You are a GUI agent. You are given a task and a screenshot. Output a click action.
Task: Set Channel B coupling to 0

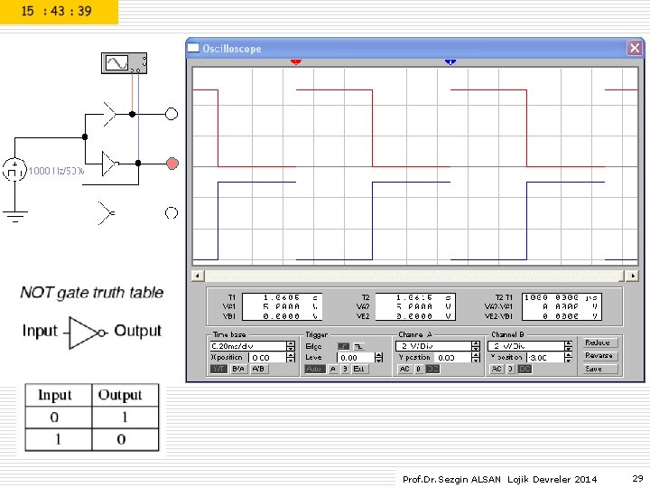click(511, 369)
